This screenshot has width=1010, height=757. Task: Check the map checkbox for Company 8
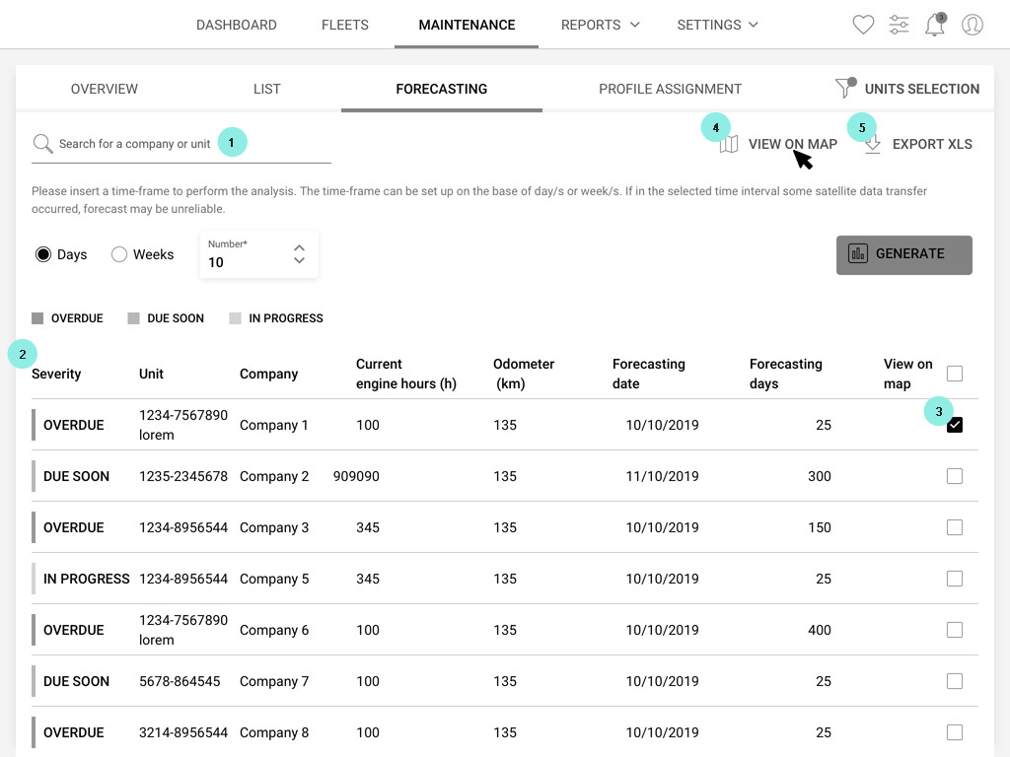coord(955,732)
